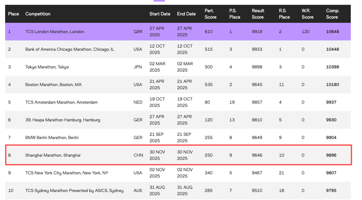
Task: Open the Boston Marathon competition
Action: [53, 85]
